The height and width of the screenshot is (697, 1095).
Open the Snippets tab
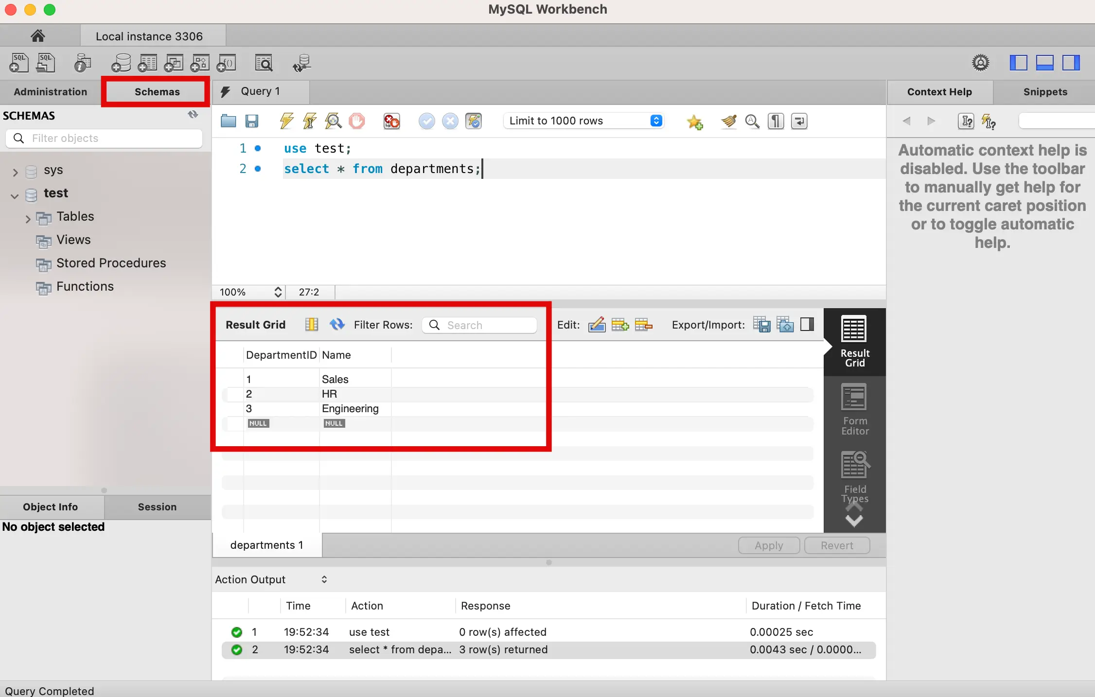tap(1045, 92)
